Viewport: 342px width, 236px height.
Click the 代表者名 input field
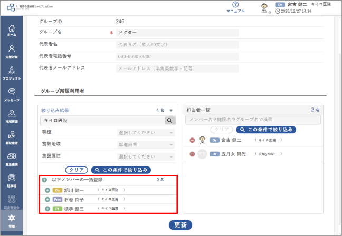click(x=177, y=45)
